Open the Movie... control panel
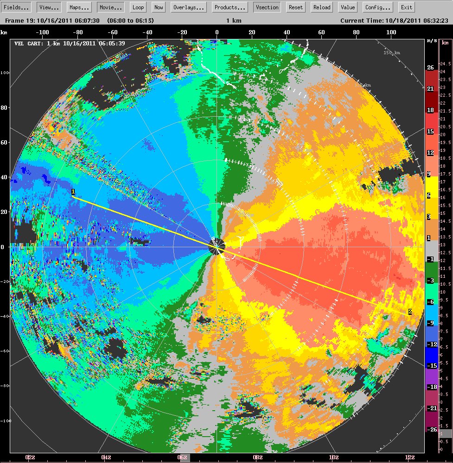Image resolution: width=453 pixels, height=463 pixels. click(x=111, y=7)
